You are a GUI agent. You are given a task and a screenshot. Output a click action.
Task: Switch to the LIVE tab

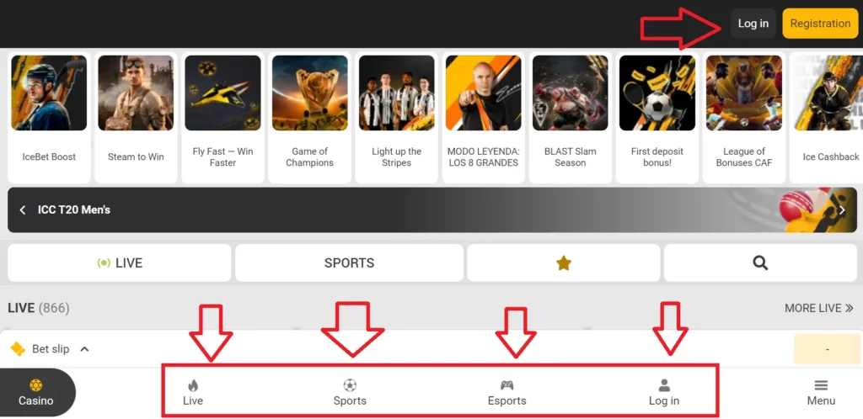click(120, 263)
